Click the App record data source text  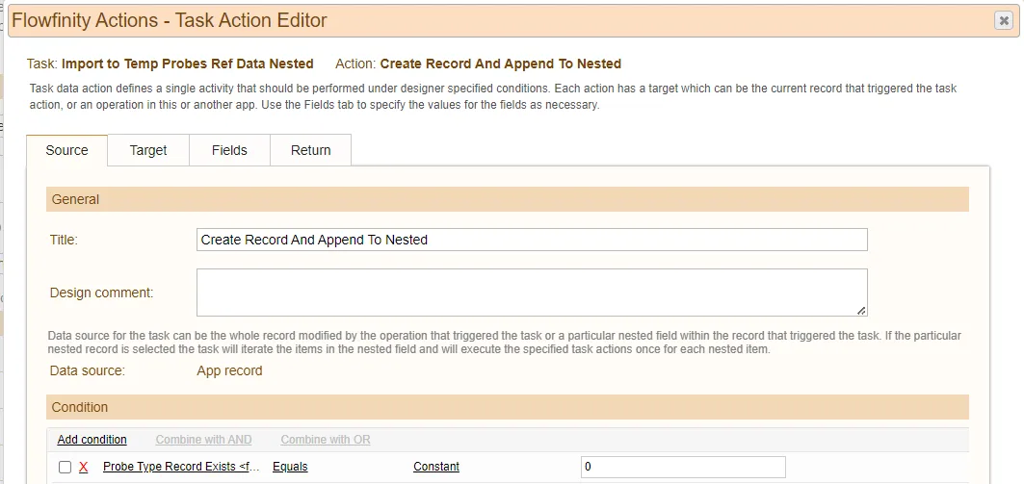[229, 370]
